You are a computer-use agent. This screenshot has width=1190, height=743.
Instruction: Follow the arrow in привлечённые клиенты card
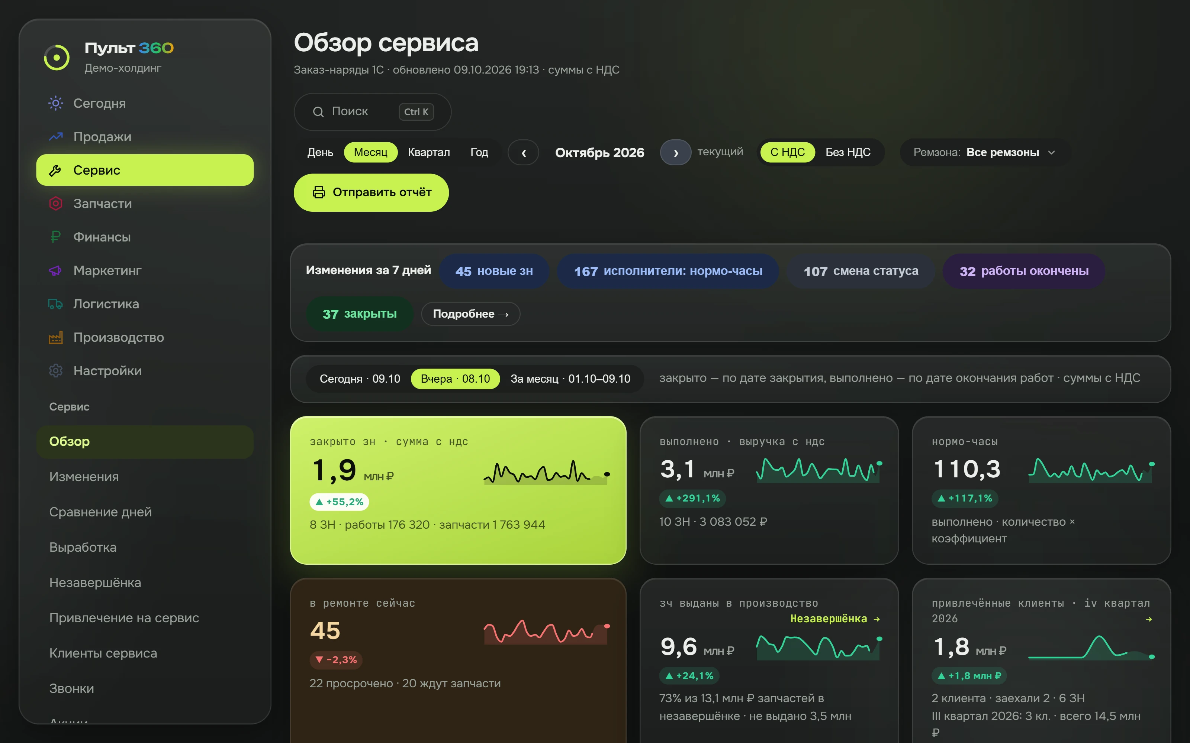coord(1149,619)
